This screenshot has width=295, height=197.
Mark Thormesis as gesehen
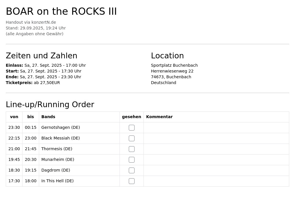pyautogui.click(x=131, y=149)
